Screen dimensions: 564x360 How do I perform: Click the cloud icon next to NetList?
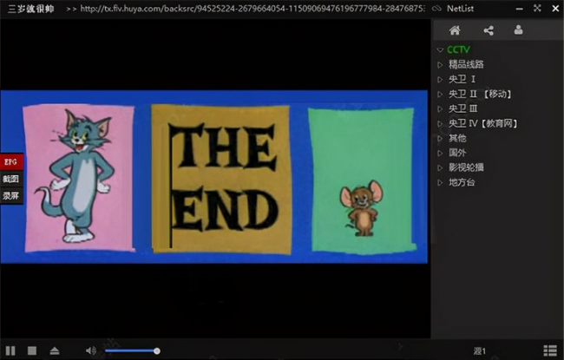click(436, 9)
